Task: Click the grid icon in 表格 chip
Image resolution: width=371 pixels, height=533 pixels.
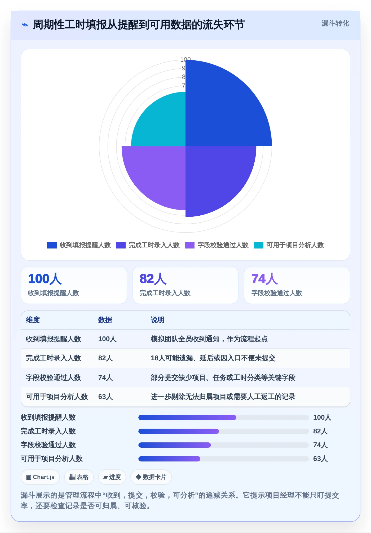Action: point(72,477)
